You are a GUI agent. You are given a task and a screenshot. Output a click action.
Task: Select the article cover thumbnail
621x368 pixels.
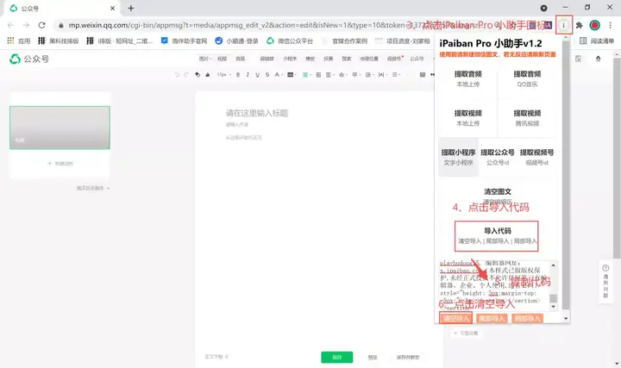[x=60, y=128]
